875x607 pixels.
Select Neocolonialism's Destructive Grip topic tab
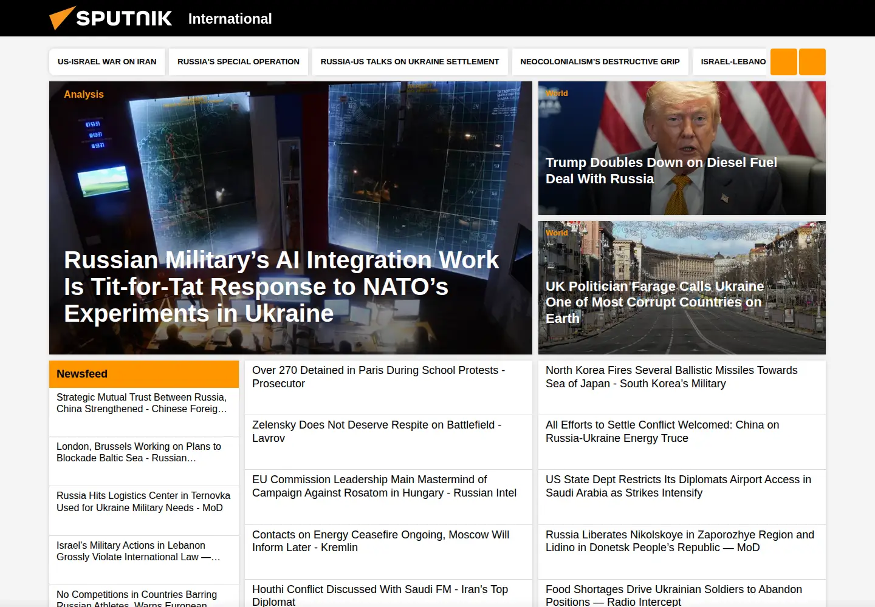[600, 62]
